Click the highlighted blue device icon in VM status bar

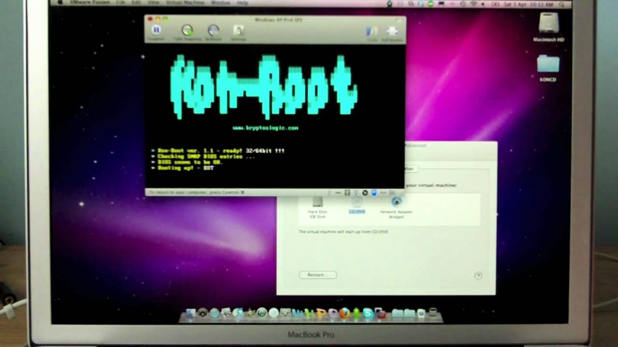pyautogui.click(x=374, y=193)
